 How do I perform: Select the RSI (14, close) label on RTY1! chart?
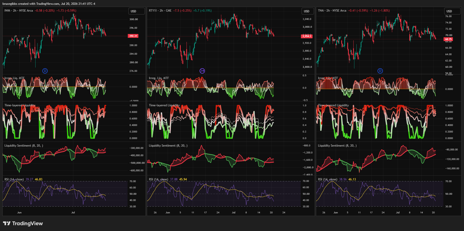[159, 179]
